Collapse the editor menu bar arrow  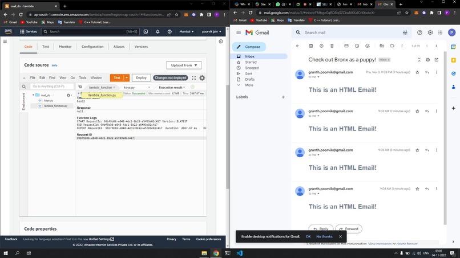(x=24, y=78)
